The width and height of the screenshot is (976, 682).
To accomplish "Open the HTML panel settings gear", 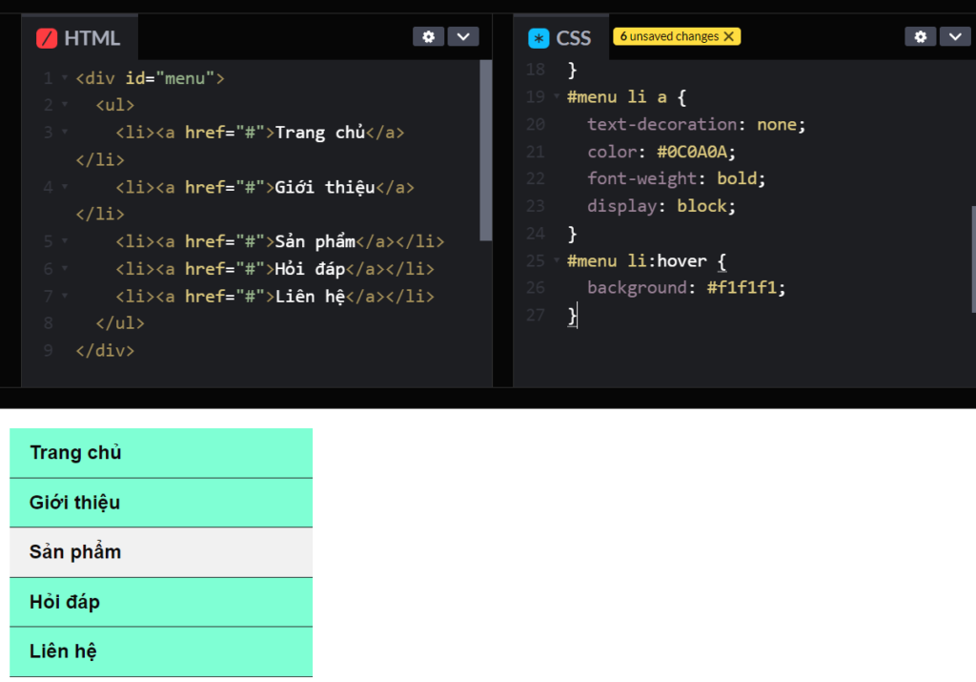I will (428, 36).
